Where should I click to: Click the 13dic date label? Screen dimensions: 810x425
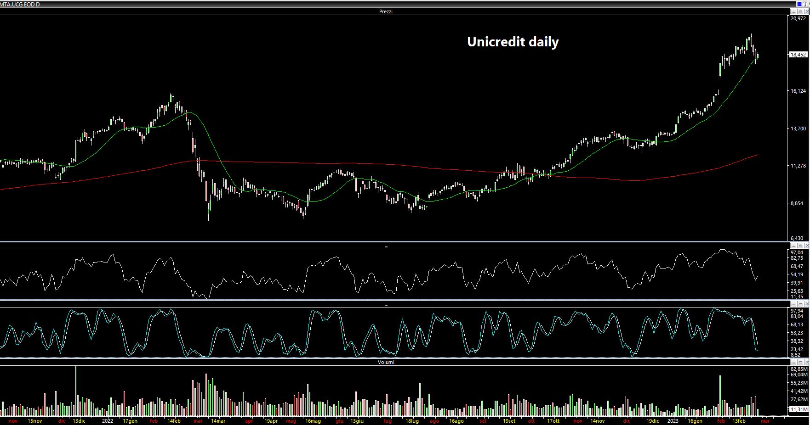[79, 421]
